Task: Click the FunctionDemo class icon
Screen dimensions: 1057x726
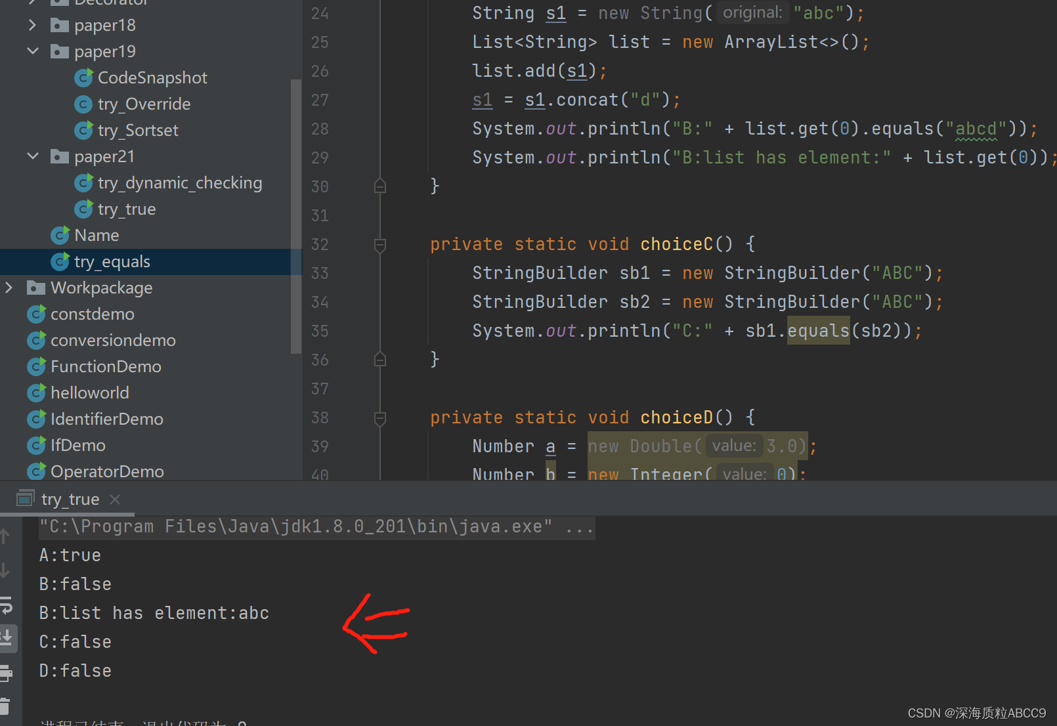Action: [x=36, y=366]
